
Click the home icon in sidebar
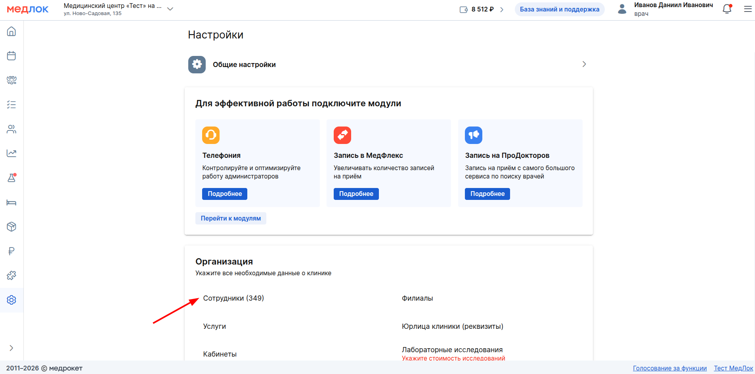11,31
